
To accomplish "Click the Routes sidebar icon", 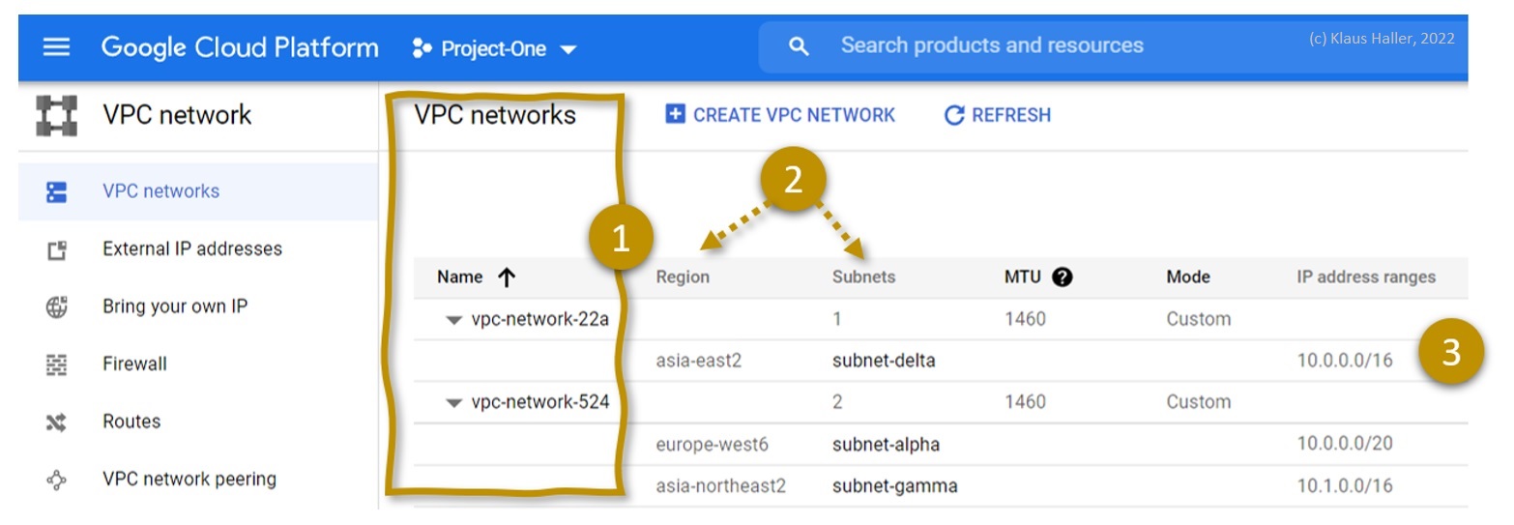I will [57, 422].
